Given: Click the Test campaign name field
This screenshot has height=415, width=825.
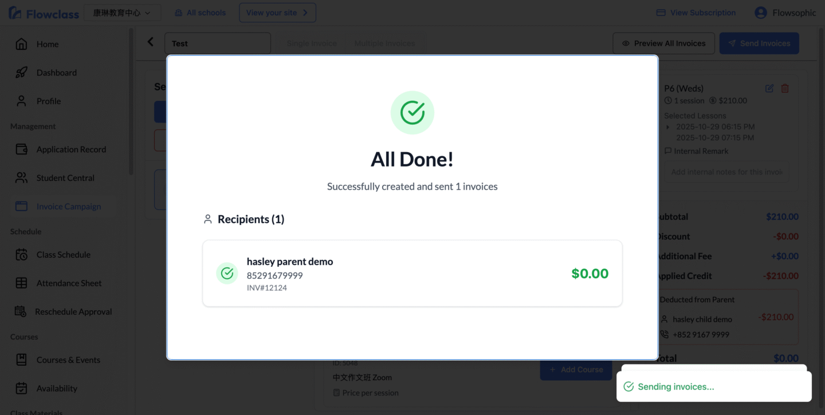Looking at the screenshot, I should (x=218, y=44).
